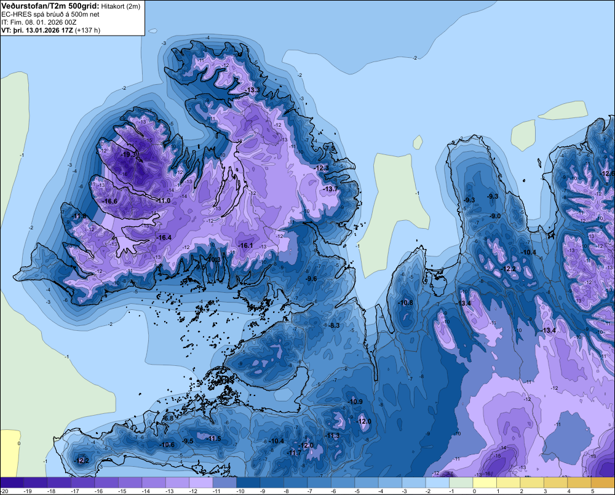Click the map title 'Veðurstofan/T2m 500grid'
This screenshot has height=495, width=615.
(50, 6)
